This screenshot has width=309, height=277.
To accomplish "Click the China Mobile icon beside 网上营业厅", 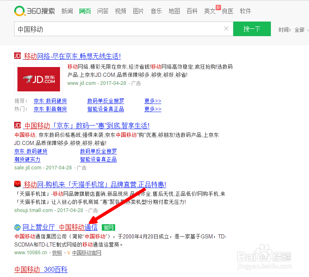I will click(17, 227).
